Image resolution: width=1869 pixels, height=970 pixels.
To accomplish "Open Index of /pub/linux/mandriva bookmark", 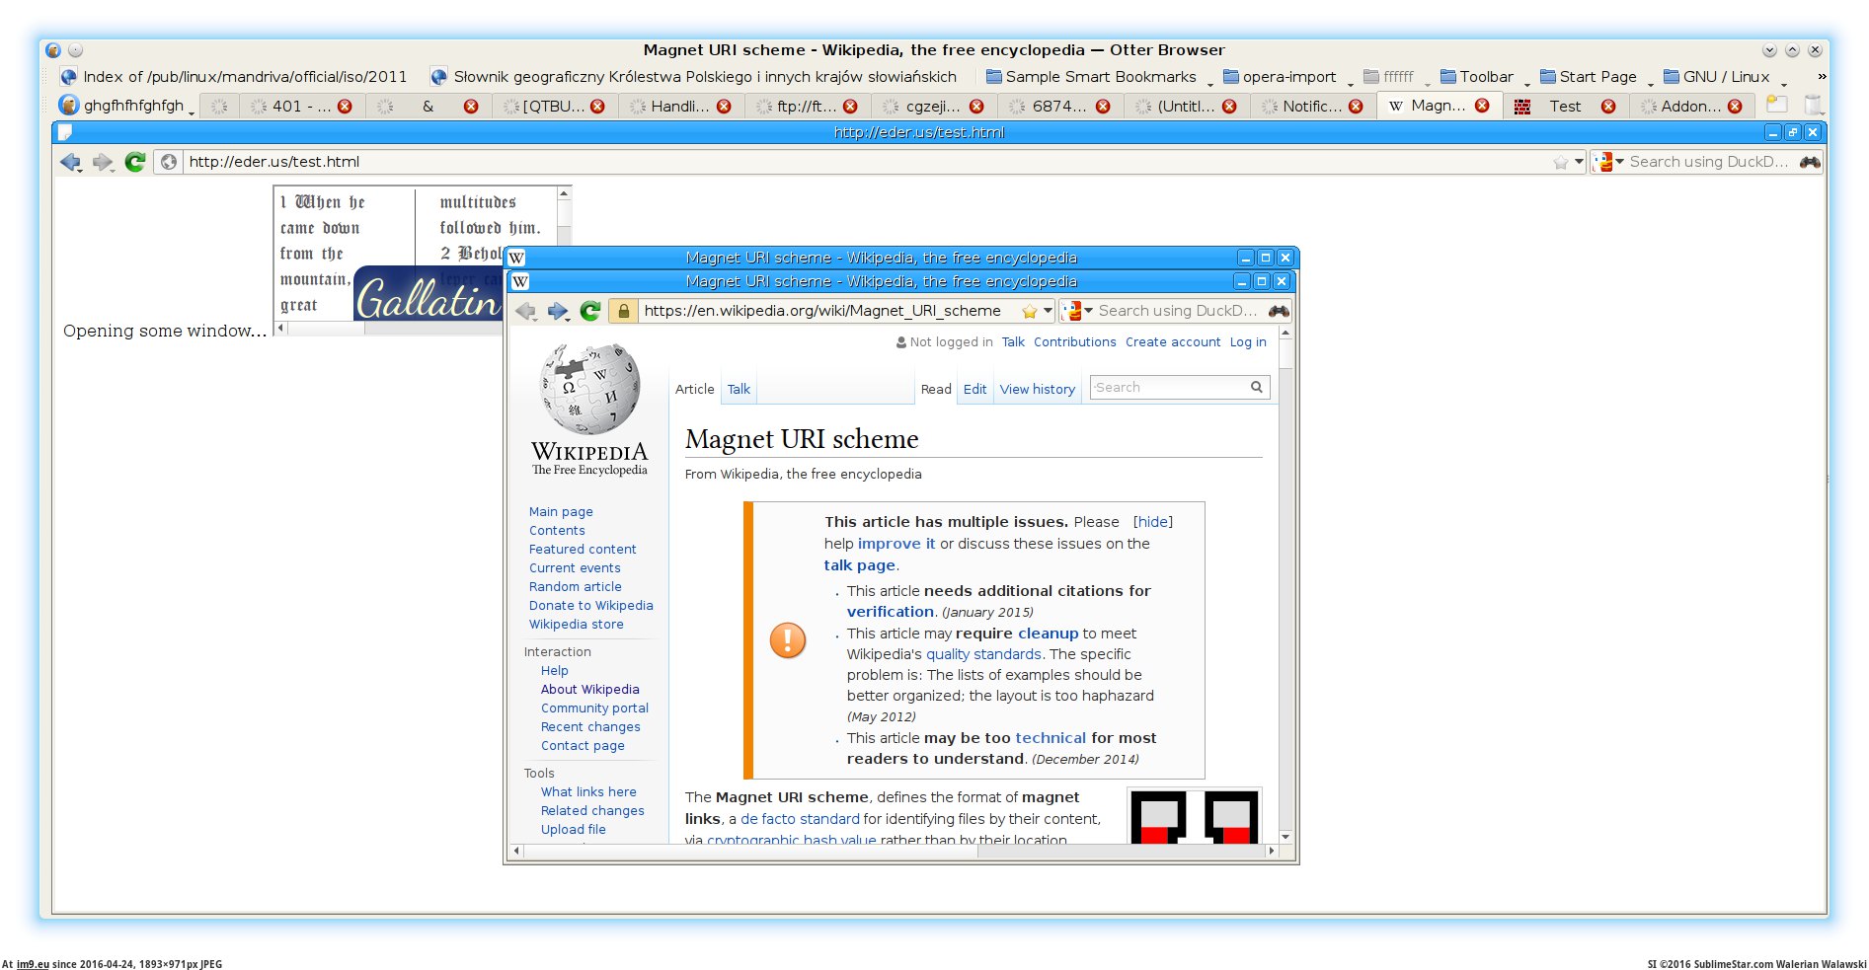I will tap(234, 77).
